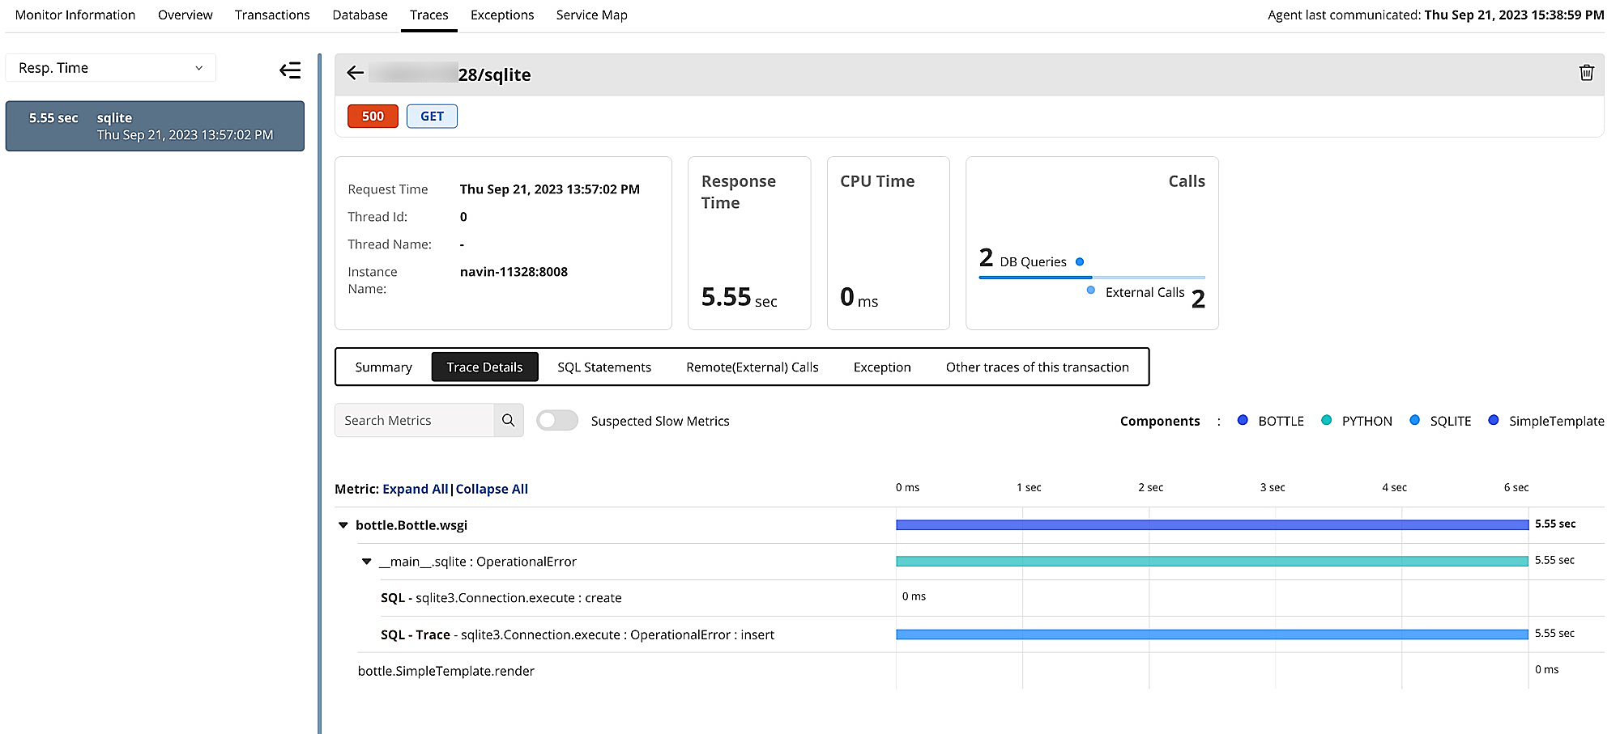Image resolution: width=1620 pixels, height=734 pixels.
Task: Collapse the bottle.Bottle.wsgi metric row
Action: 343,524
